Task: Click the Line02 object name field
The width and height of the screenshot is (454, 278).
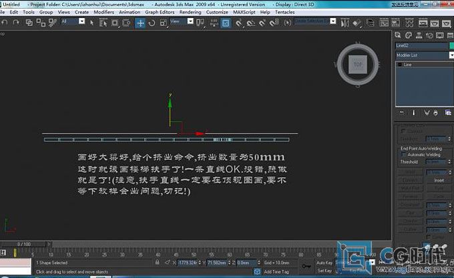Action: pyautogui.click(x=421, y=45)
